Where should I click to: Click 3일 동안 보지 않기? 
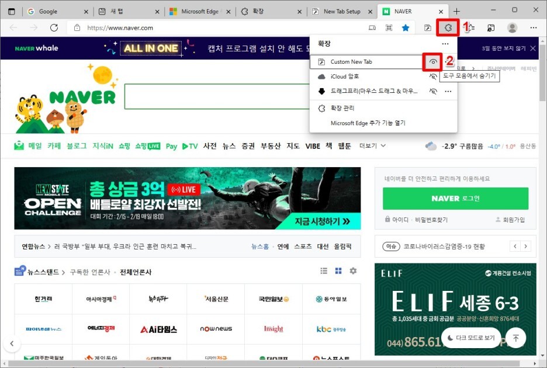point(503,48)
